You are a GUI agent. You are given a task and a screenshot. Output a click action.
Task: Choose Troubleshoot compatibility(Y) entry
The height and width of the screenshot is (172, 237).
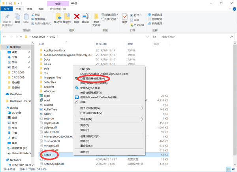91,92
